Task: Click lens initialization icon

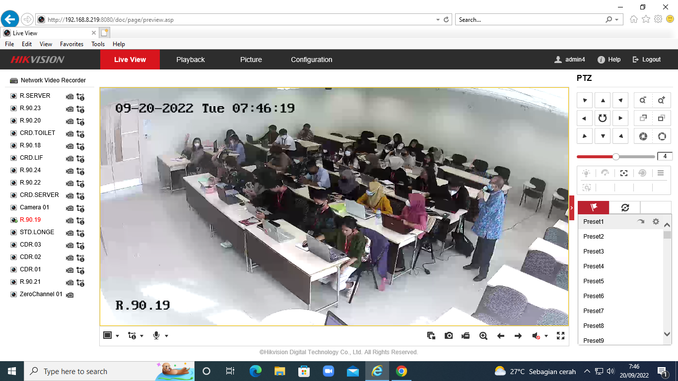Action: pos(642,173)
